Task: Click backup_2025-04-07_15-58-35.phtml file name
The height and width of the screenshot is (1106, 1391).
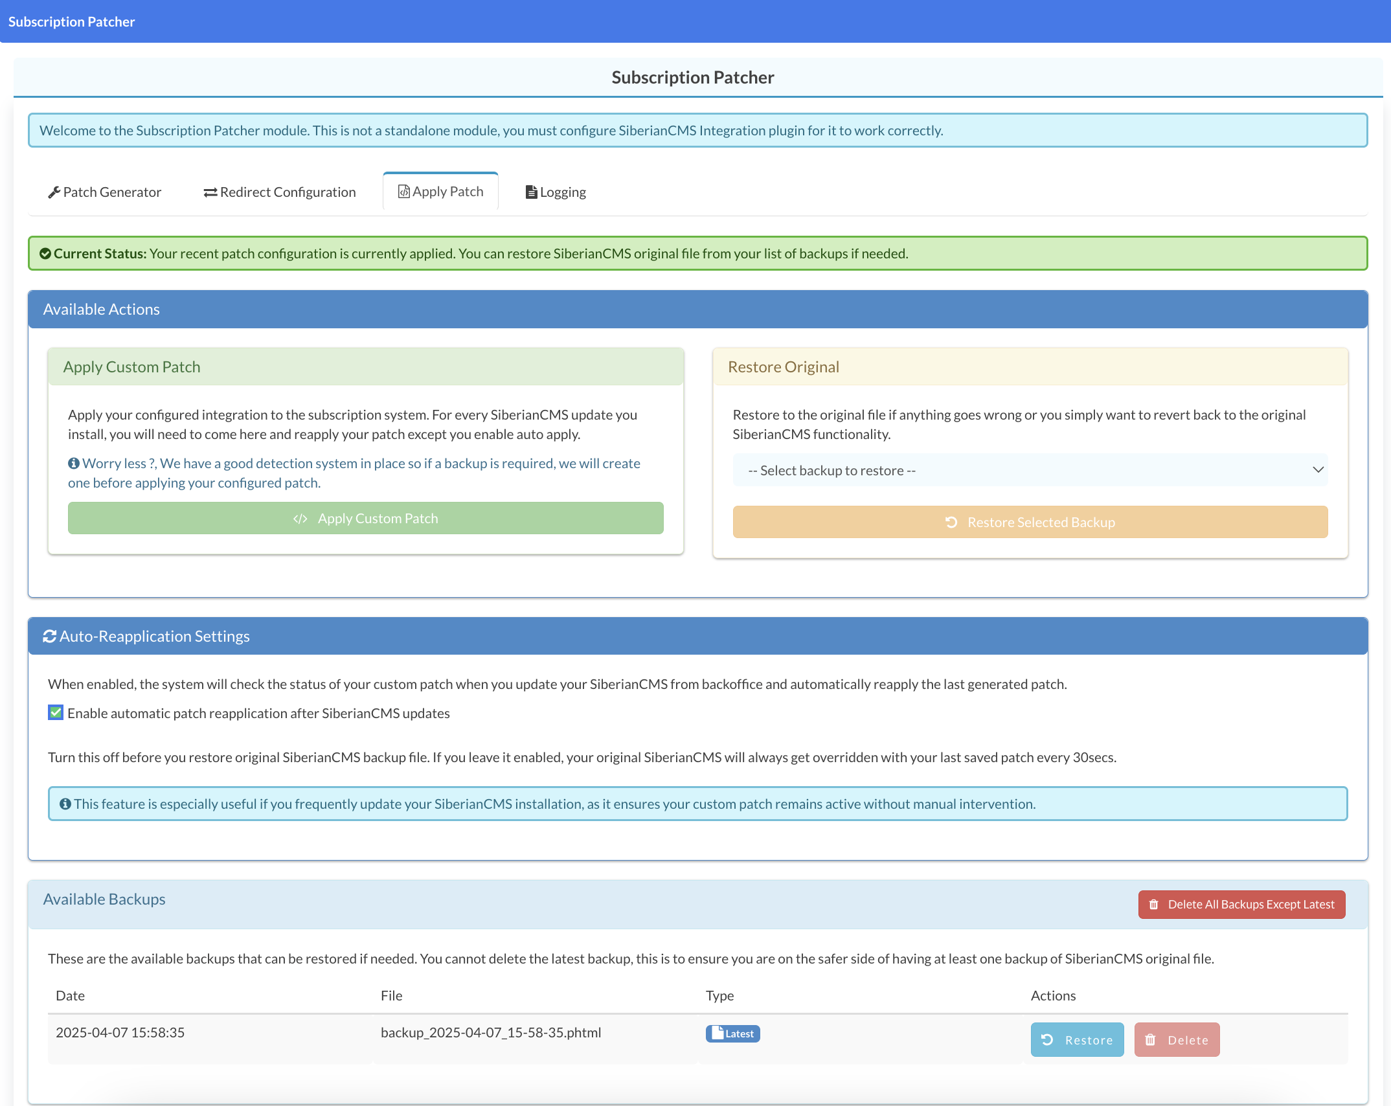Action: [x=491, y=1032]
